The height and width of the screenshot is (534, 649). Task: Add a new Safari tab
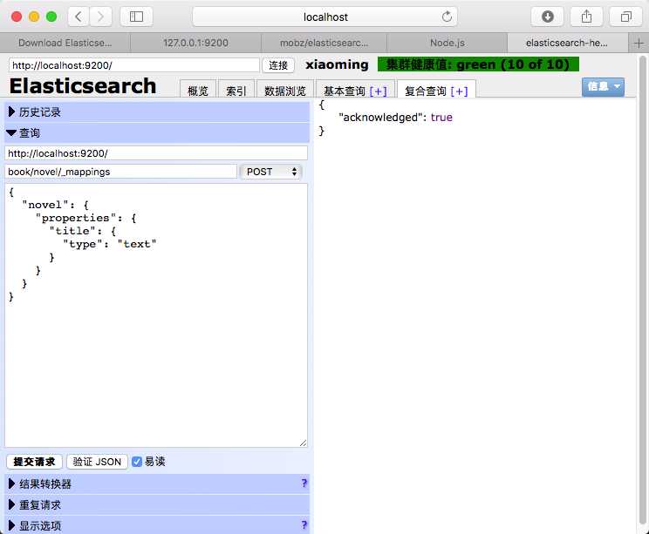pos(639,43)
